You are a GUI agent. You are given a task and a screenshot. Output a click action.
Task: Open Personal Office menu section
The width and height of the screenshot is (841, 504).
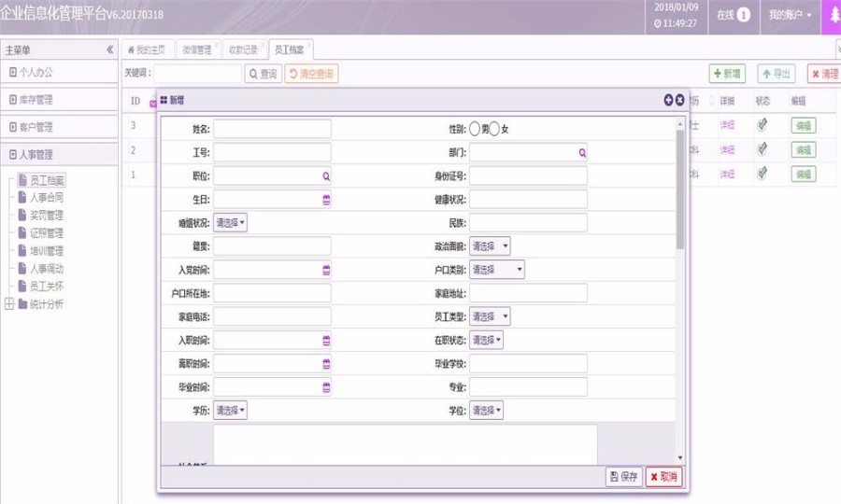(59, 72)
